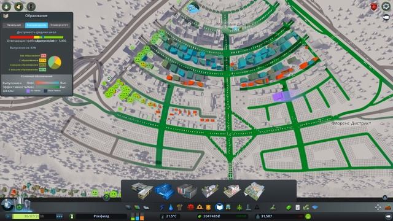The width and height of the screenshot is (393, 221).
Task: Click the icon left of Рокфилд
Action: pos(72,216)
